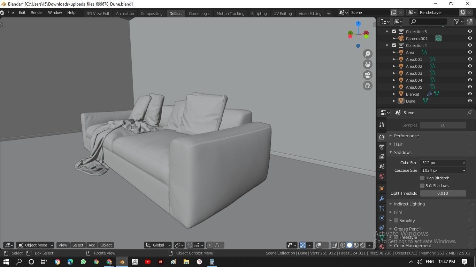
Task: Click the Z axis on navigation gizmo
Action: click(358, 24)
